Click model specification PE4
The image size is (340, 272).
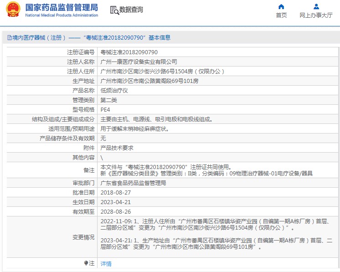pos(105,110)
